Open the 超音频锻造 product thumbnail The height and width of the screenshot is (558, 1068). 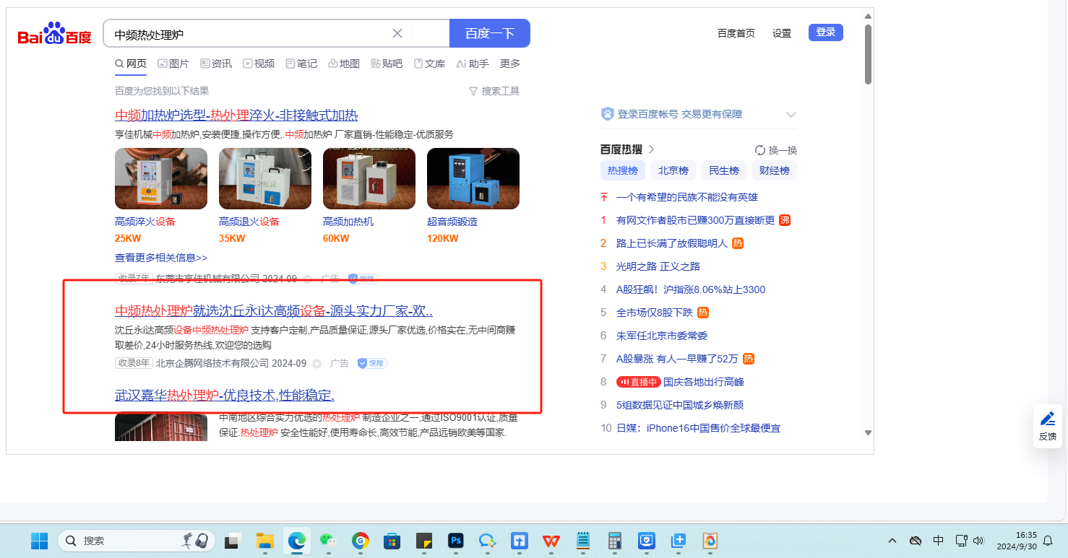pyautogui.click(x=473, y=179)
